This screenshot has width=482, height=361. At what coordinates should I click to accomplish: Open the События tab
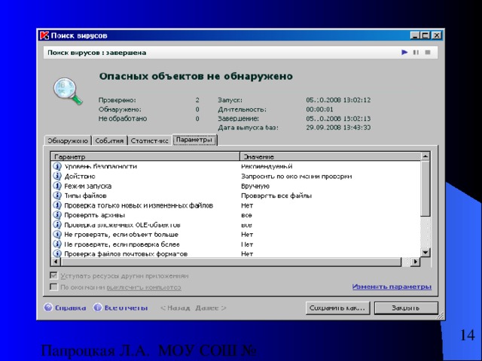[109, 141]
